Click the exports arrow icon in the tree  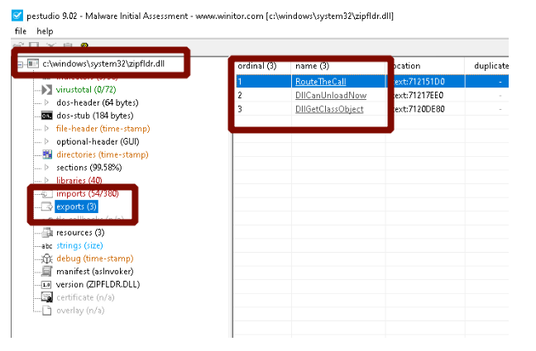pyautogui.click(x=47, y=206)
